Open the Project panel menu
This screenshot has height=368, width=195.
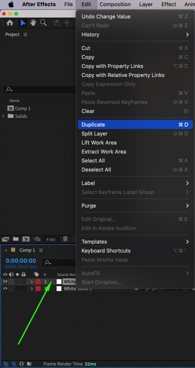pyautogui.click(x=25, y=34)
